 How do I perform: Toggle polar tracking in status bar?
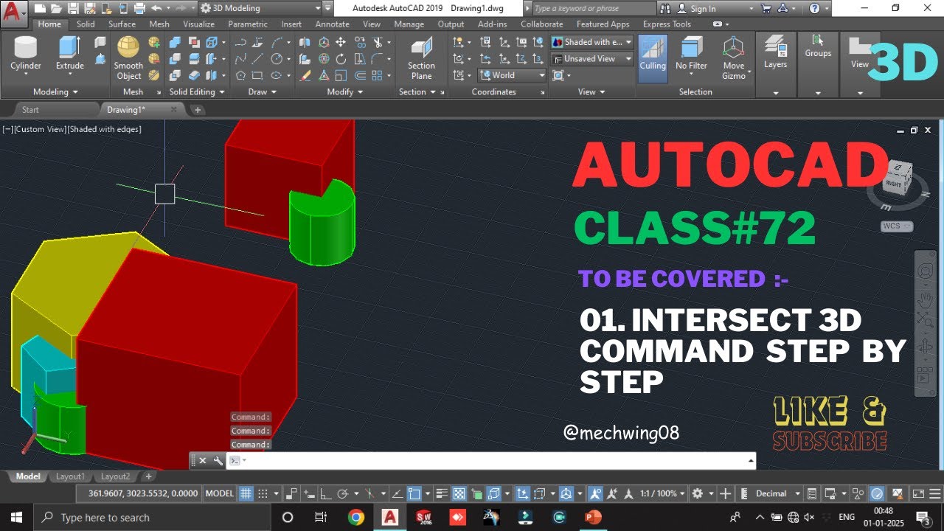tap(342, 493)
